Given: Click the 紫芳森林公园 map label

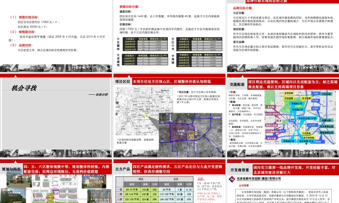Looking at the screenshot, I should 327,133.
